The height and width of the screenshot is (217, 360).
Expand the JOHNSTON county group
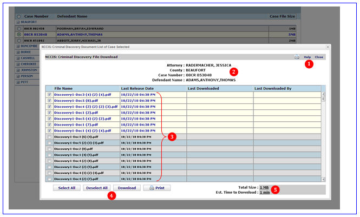(18, 70)
